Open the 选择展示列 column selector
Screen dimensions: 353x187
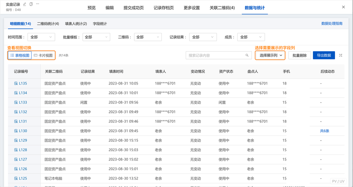[x=270, y=55]
